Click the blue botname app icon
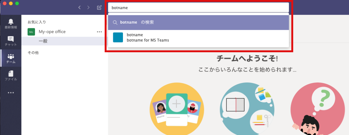 click(x=118, y=37)
